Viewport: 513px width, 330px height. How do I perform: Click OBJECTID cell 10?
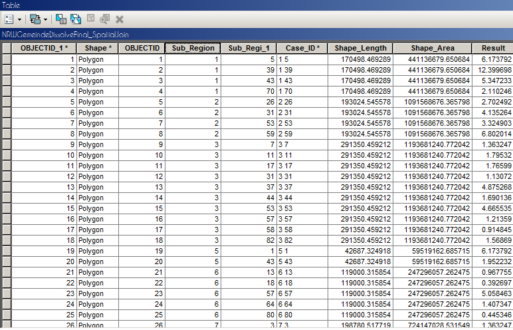point(142,155)
